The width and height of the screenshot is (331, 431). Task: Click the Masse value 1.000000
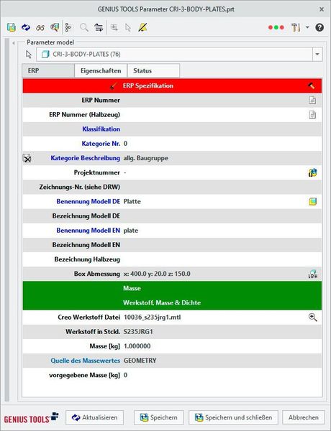tap(137, 346)
